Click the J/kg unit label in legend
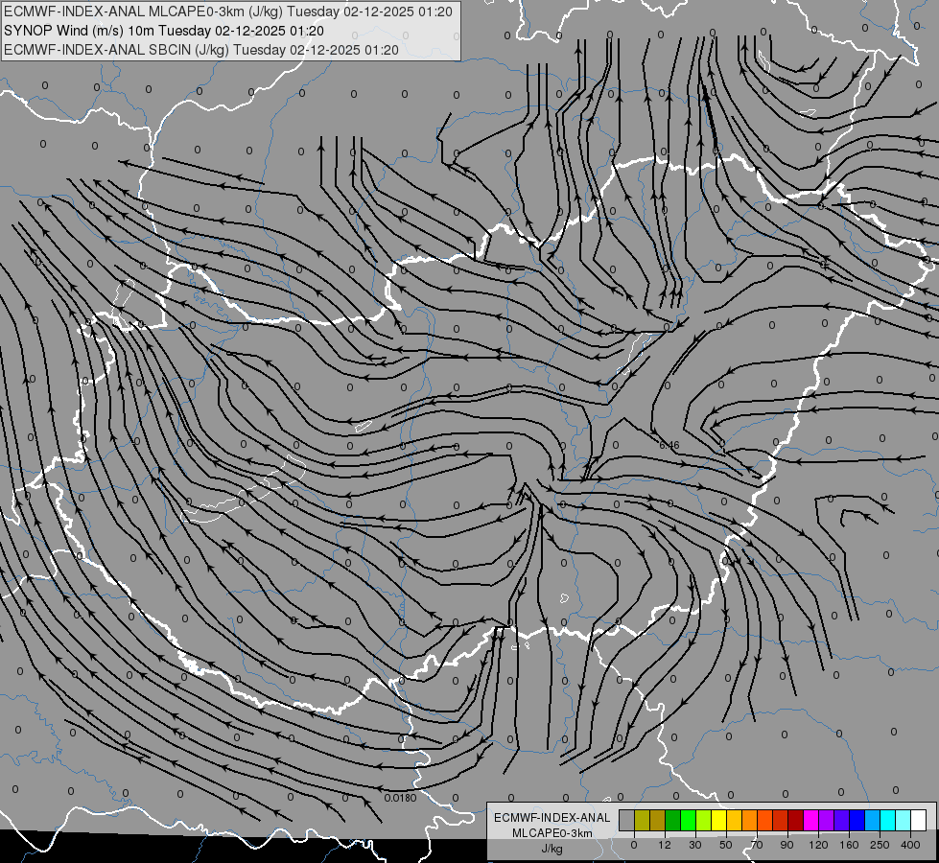 (552, 849)
